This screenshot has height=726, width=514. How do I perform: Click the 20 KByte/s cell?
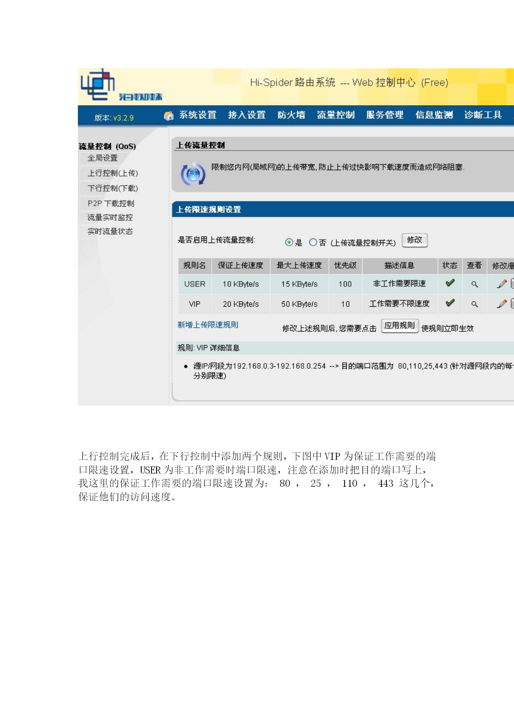(x=241, y=304)
